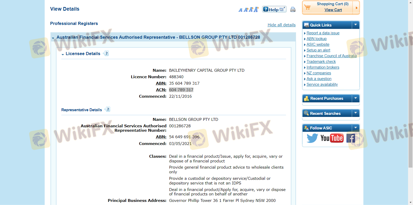Open the ABN lookup link
The height and width of the screenshot is (205, 413).
pos(317,39)
